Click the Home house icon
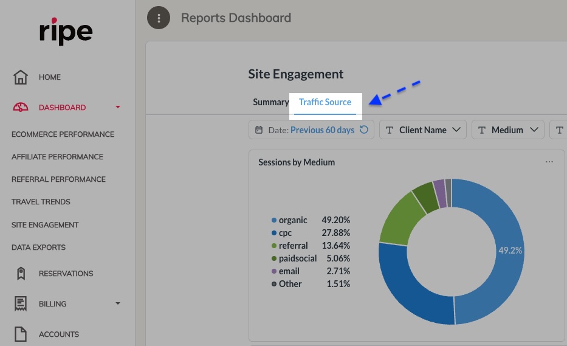Viewport: 567px width, 346px height. [x=21, y=77]
